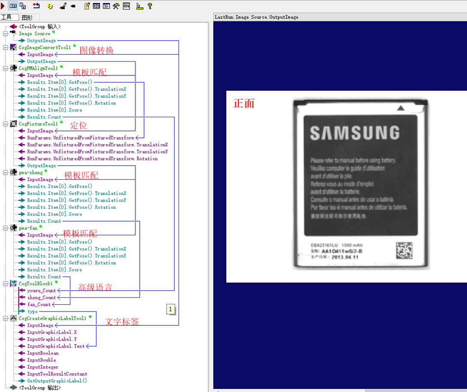Image resolution: width=467 pixels, height=392 pixels.
Task: Select RunParams.UnfixturedFromFixturedTransform.TranslationY terminal
Action: tap(97, 151)
